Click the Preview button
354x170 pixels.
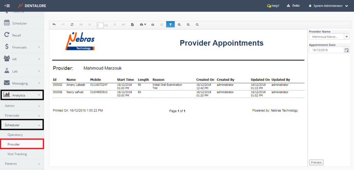[316, 162]
